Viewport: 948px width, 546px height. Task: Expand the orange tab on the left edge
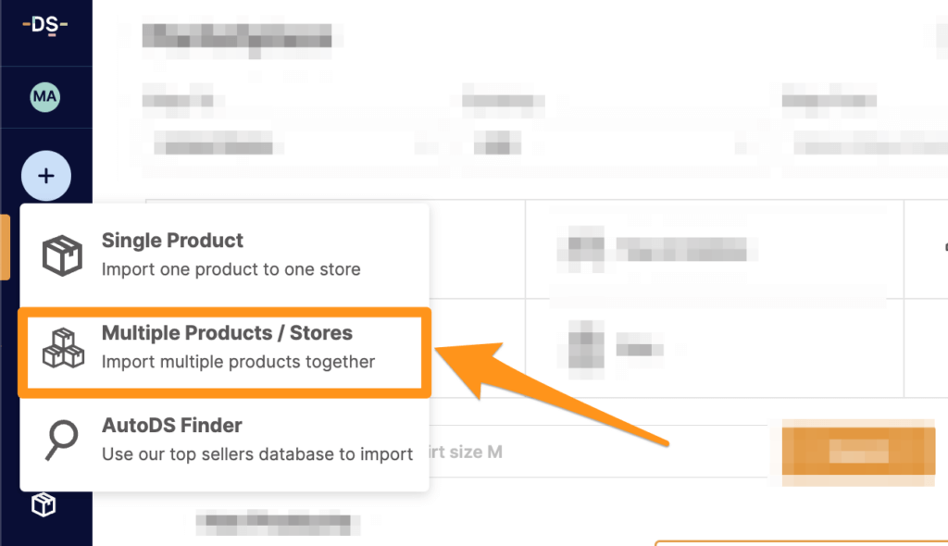(3, 247)
